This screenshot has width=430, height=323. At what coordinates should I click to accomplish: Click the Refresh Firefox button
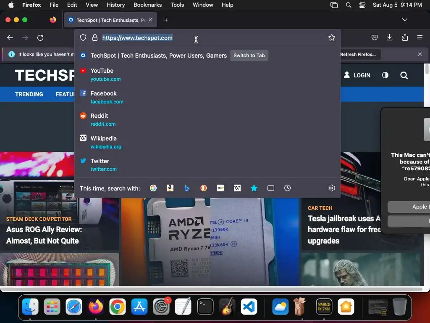coord(358,54)
